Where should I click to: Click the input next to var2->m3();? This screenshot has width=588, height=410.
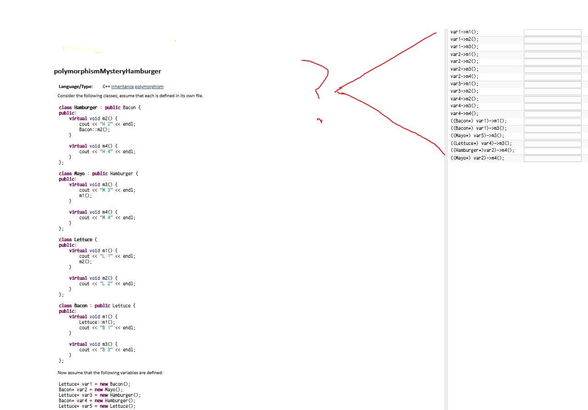click(552, 69)
